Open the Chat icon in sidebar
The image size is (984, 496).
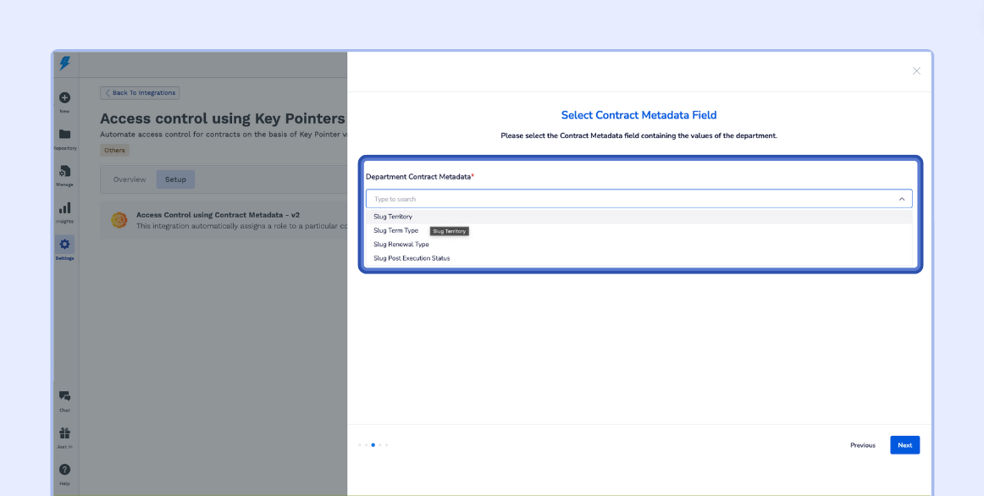tap(64, 396)
